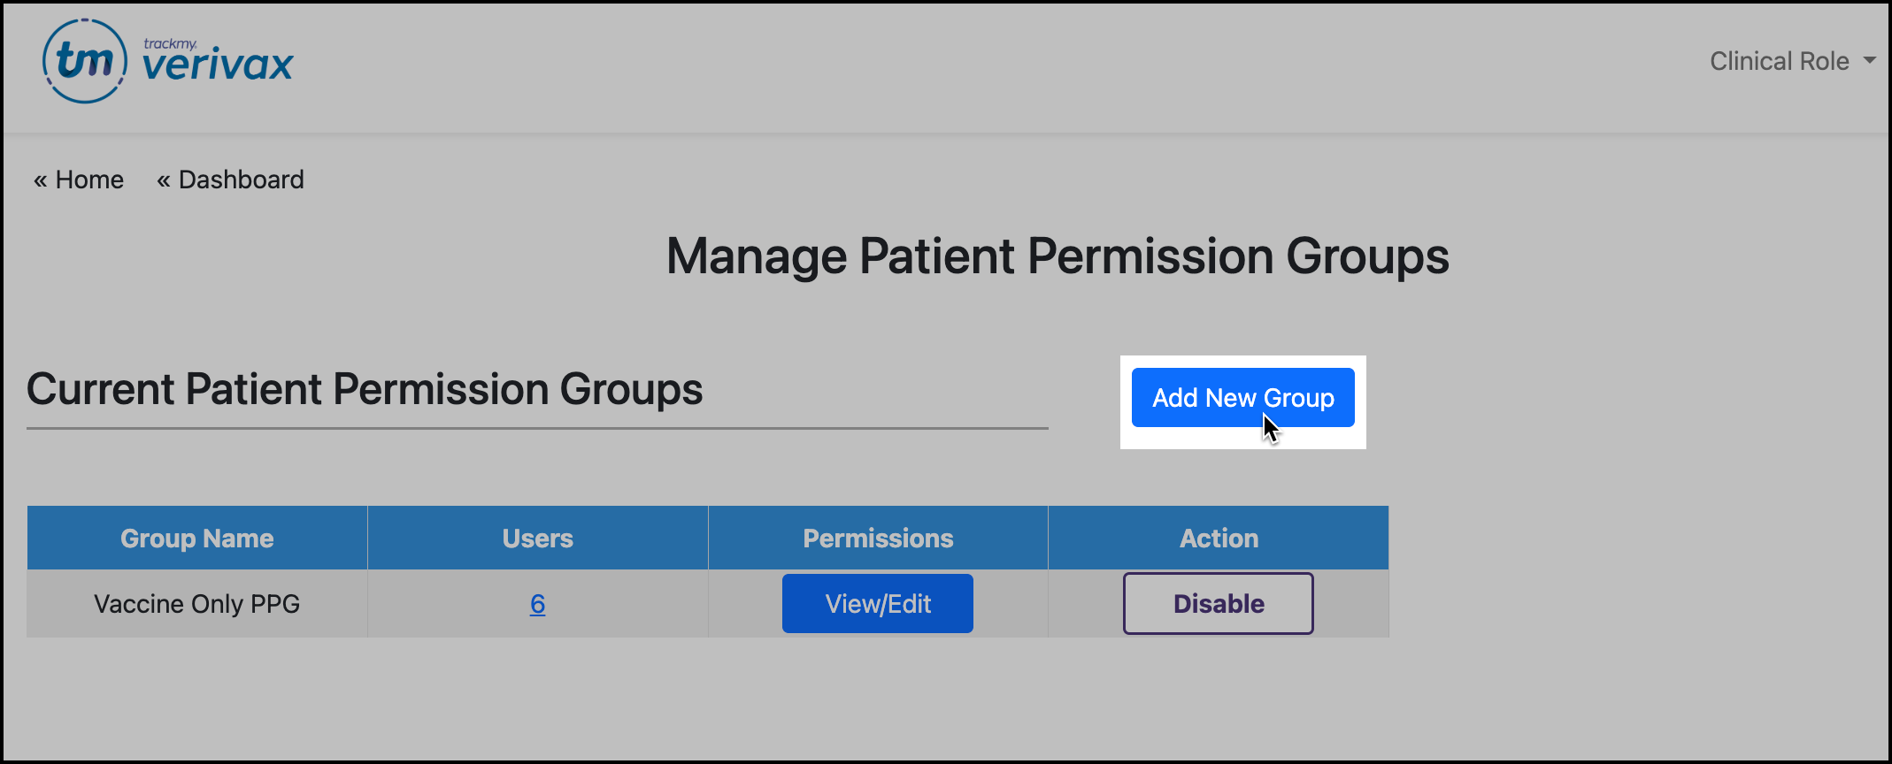Click the verivax wordmark in header
The image size is (1892, 764).
pyautogui.click(x=218, y=65)
